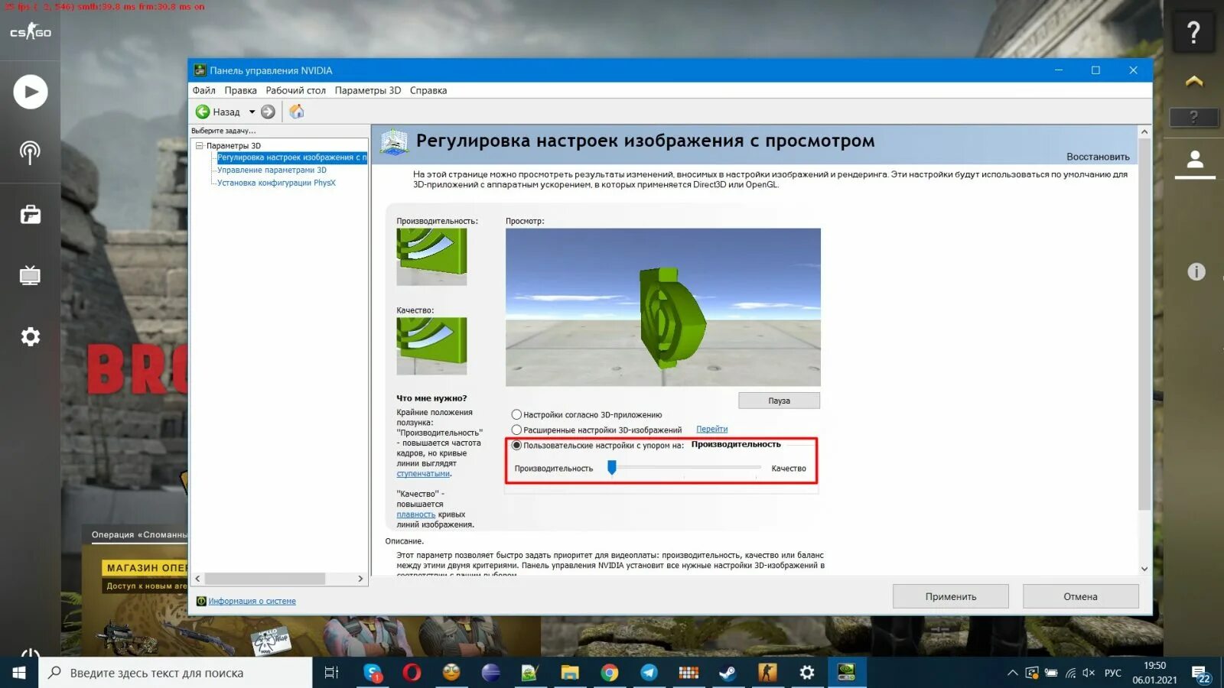The image size is (1224, 688).
Task: Open Back button history dropdown arrow
Action: tap(252, 112)
